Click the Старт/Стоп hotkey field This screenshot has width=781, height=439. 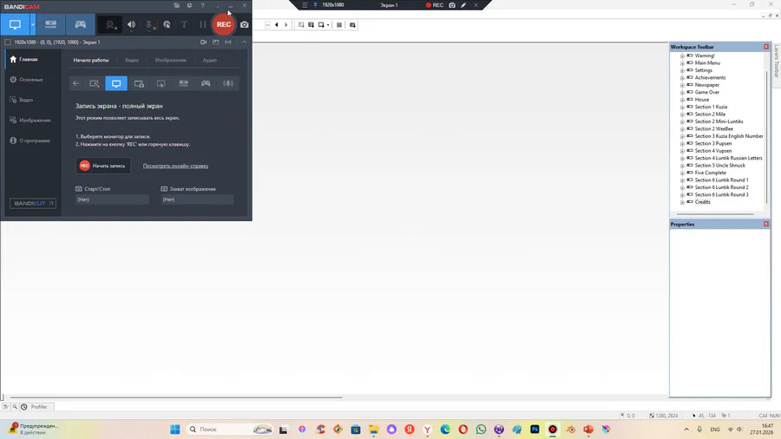(x=112, y=200)
